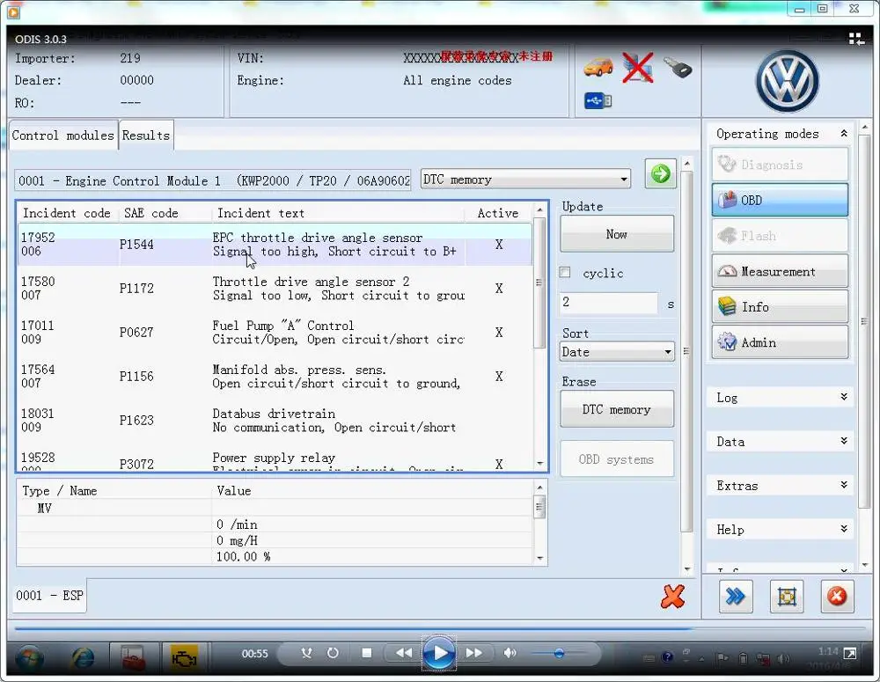Click the red X cancel icon
Viewport: 880px width, 682px height.
pos(672,596)
